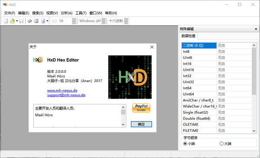Open the 帮助(H) menu
The image size is (260, 158).
(x=111, y=13)
